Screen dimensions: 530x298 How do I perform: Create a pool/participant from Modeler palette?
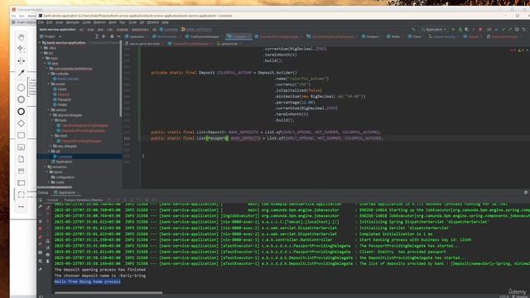(x=21, y=183)
